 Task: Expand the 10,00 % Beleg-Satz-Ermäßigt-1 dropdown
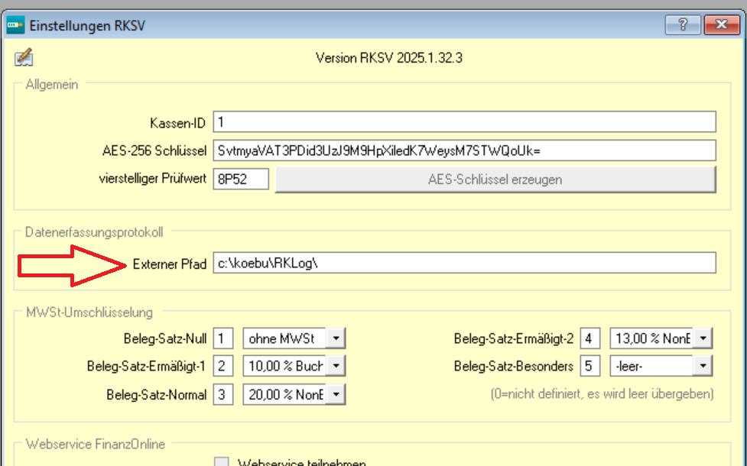(x=336, y=366)
